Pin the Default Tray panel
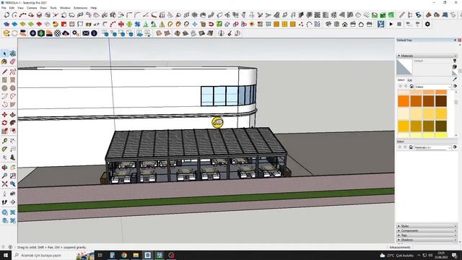462x260 pixels. [x=456, y=40]
